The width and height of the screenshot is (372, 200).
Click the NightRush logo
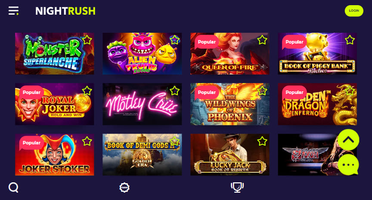pos(65,11)
